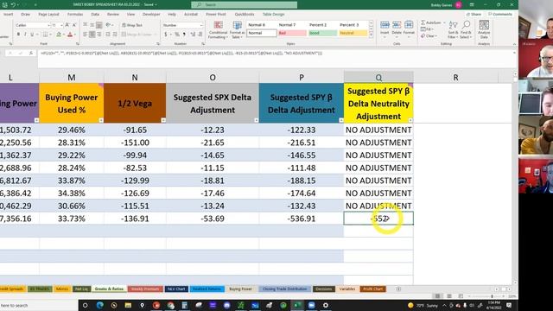Open filter dropdown on Suggested SPY β Delta Adjustment
553x311 pixels.
(x=341, y=120)
